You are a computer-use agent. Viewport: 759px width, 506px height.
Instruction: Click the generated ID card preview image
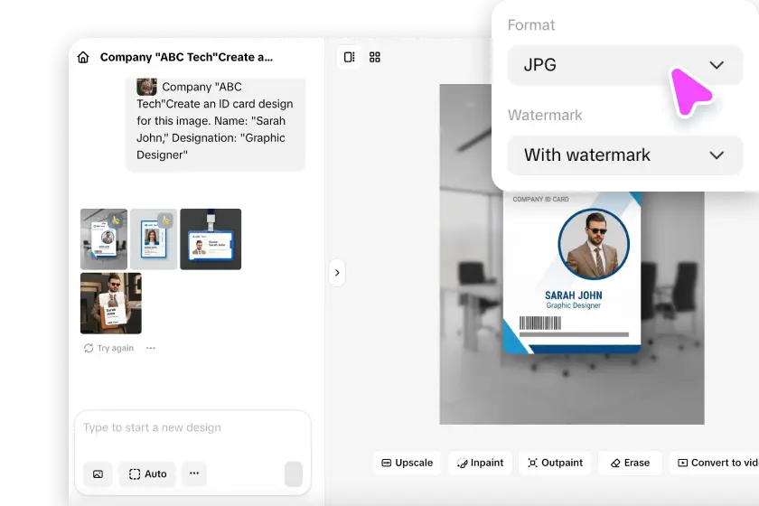[572, 254]
